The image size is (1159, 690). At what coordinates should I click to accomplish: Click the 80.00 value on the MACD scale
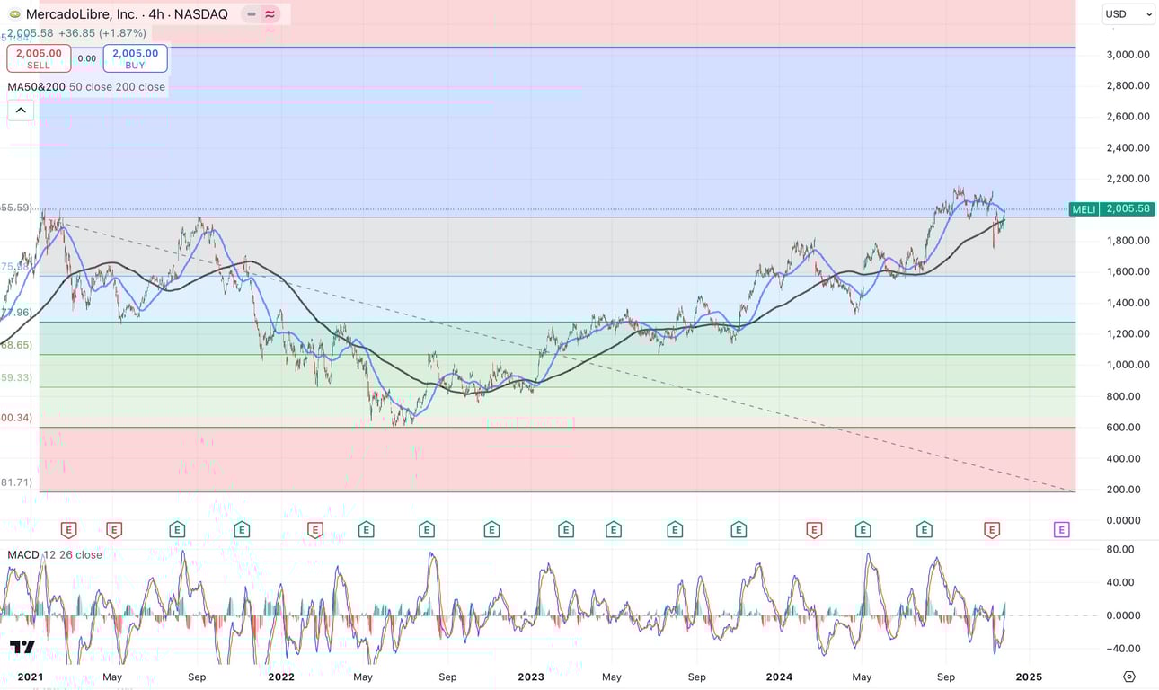(x=1122, y=549)
